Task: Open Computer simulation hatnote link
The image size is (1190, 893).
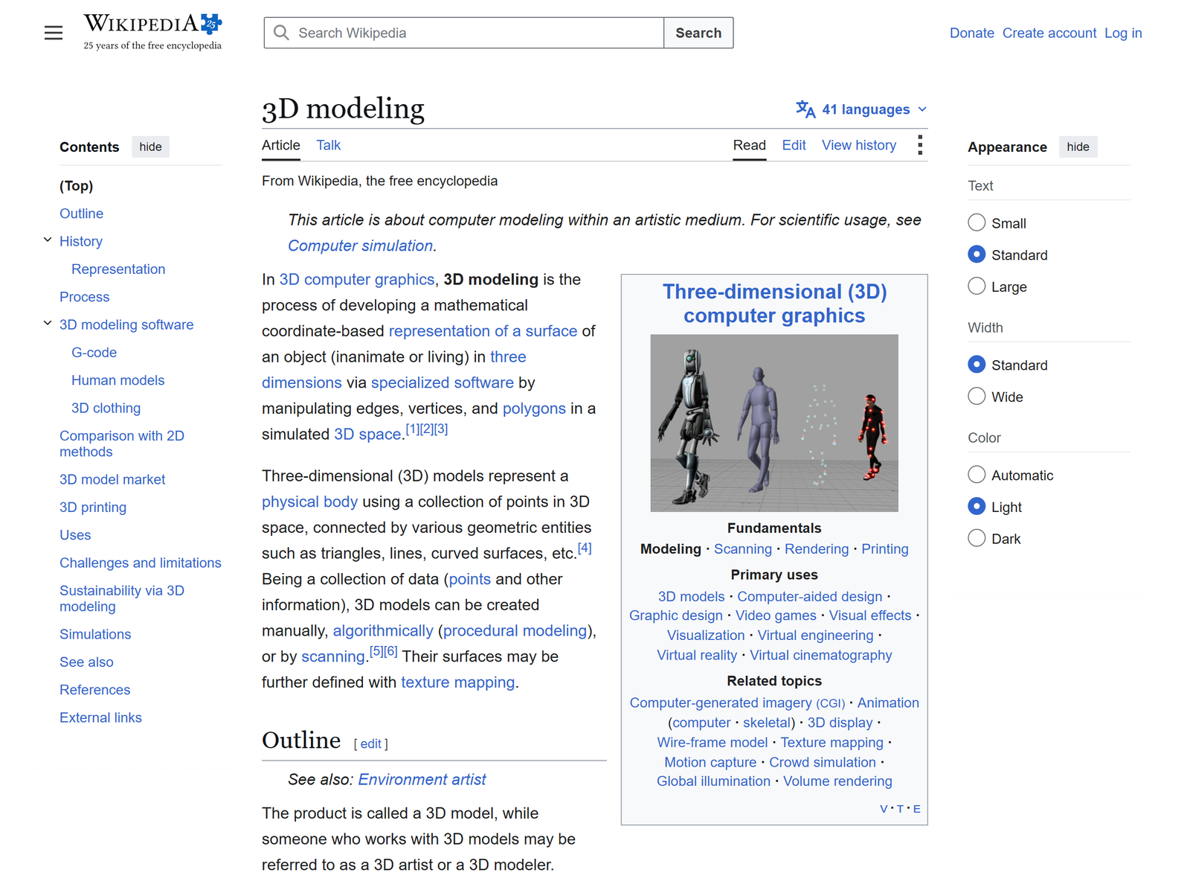Action: 361,246
